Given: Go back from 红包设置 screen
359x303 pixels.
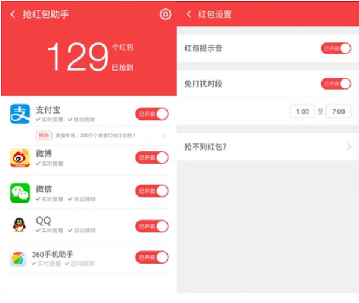Looking at the screenshot, I should [x=189, y=14].
